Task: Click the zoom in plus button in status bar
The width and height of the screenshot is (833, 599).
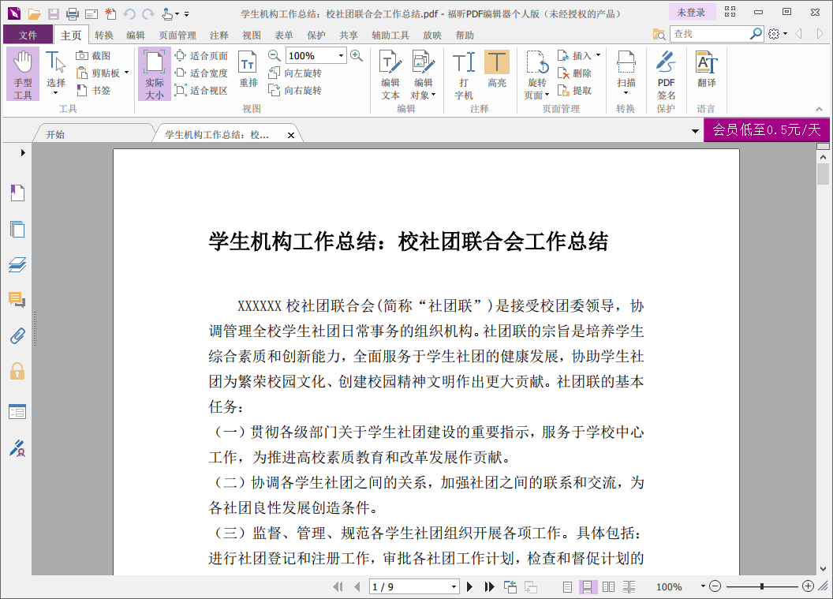Action: click(808, 586)
